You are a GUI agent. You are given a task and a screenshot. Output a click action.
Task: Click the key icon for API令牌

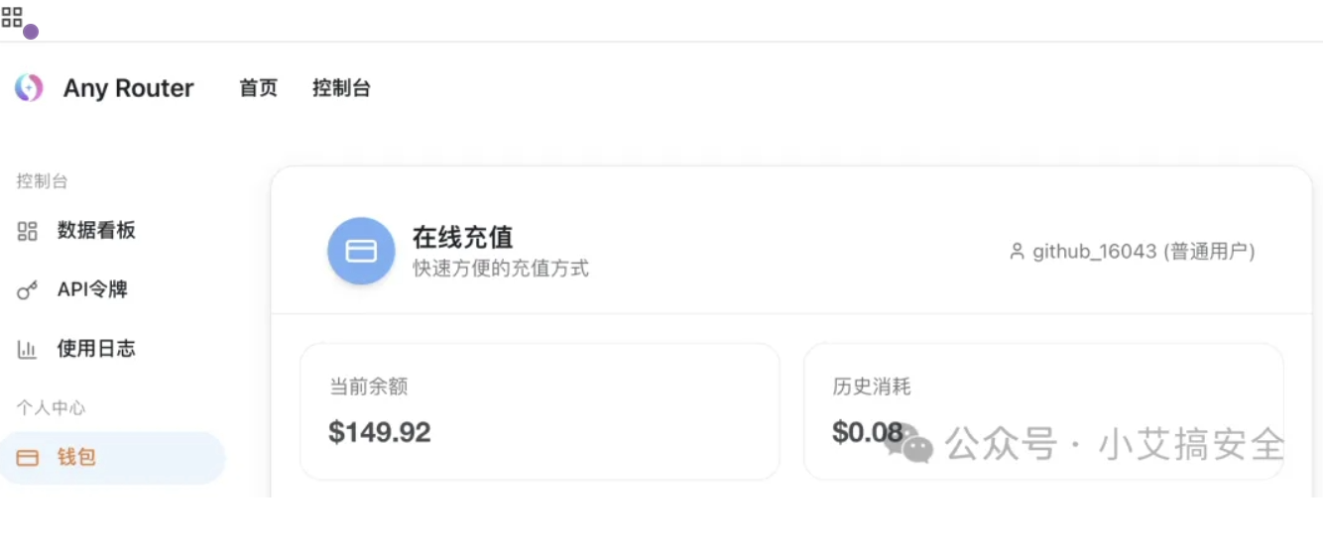pyautogui.click(x=28, y=290)
